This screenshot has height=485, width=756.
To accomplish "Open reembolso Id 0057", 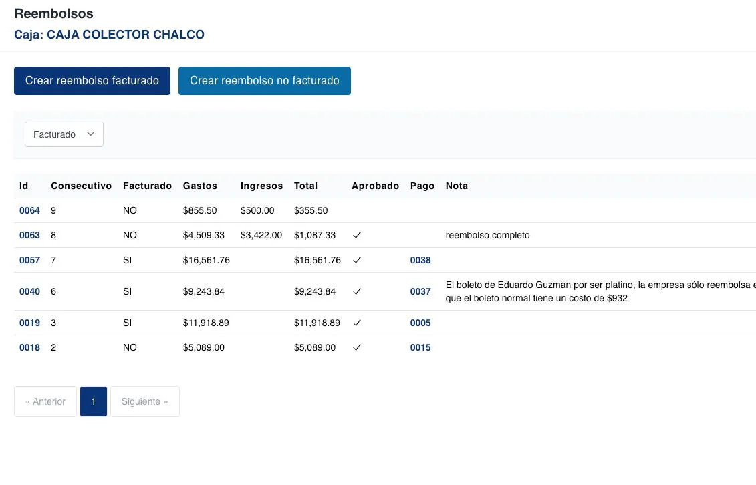I will click(x=29, y=260).
